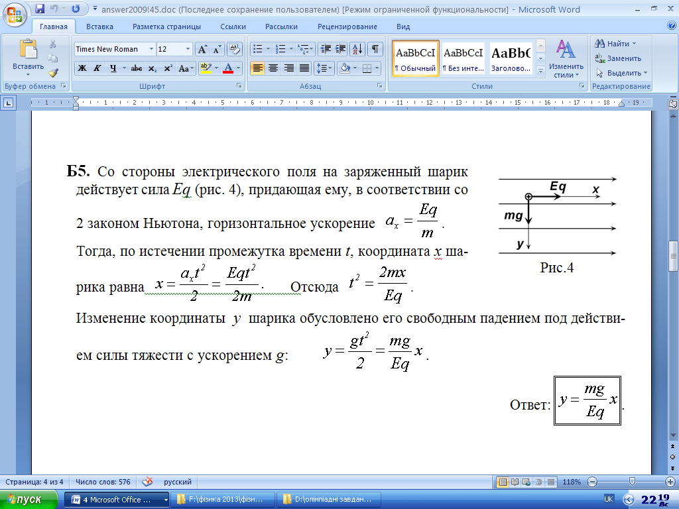Expand the styles gallery
The height and width of the screenshot is (509, 679).
(540, 72)
